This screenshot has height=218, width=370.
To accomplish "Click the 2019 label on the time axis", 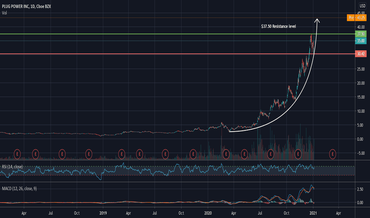I will 103,213.
